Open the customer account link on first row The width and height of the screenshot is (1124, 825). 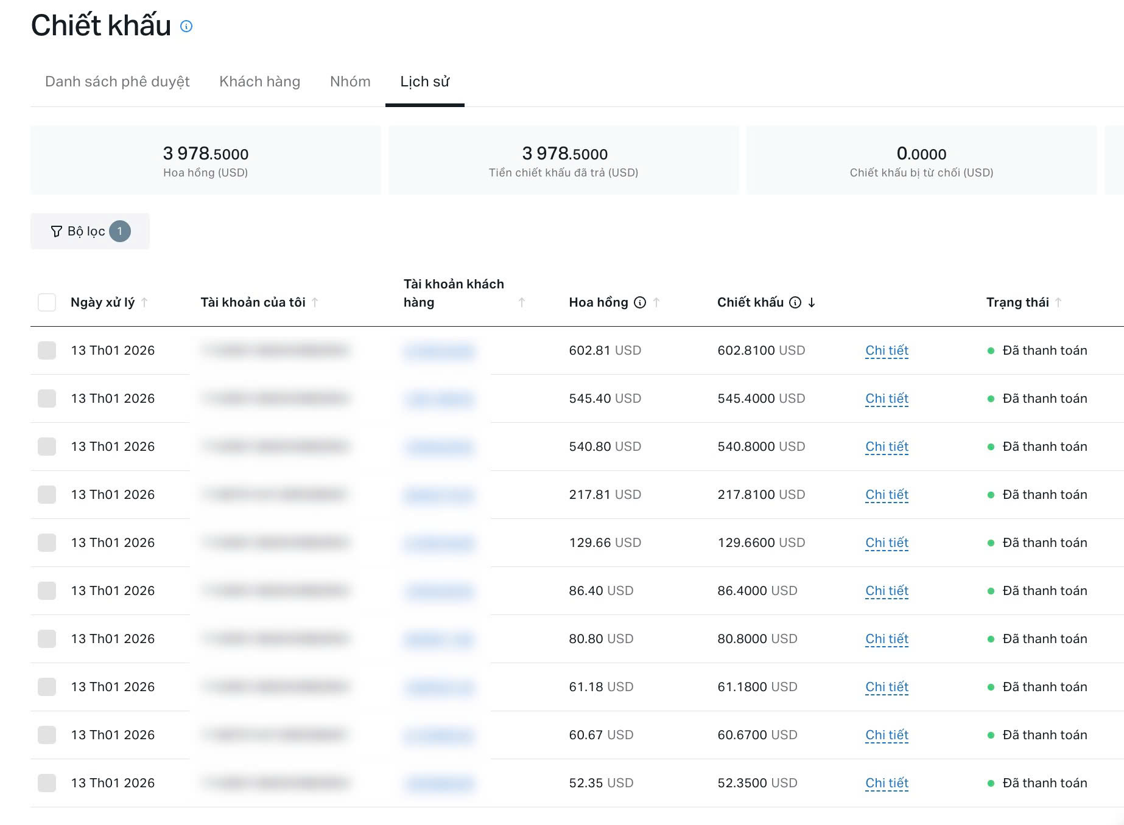[x=440, y=350]
